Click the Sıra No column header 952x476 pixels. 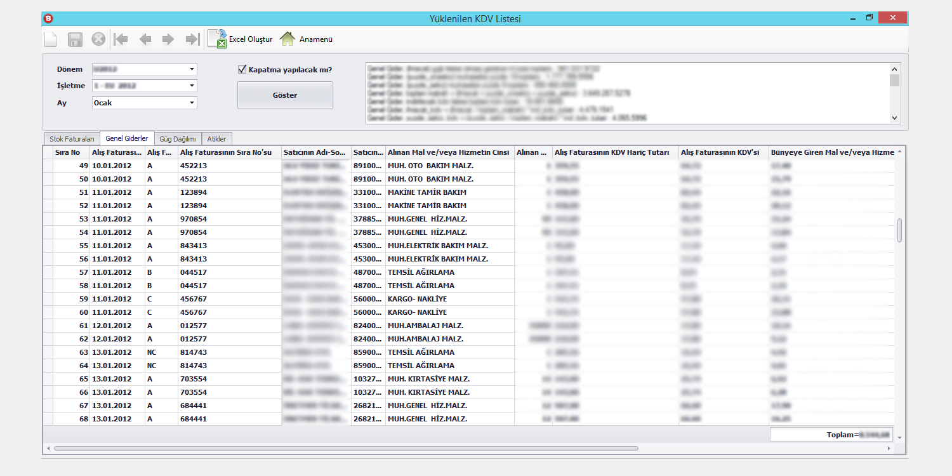coord(67,152)
